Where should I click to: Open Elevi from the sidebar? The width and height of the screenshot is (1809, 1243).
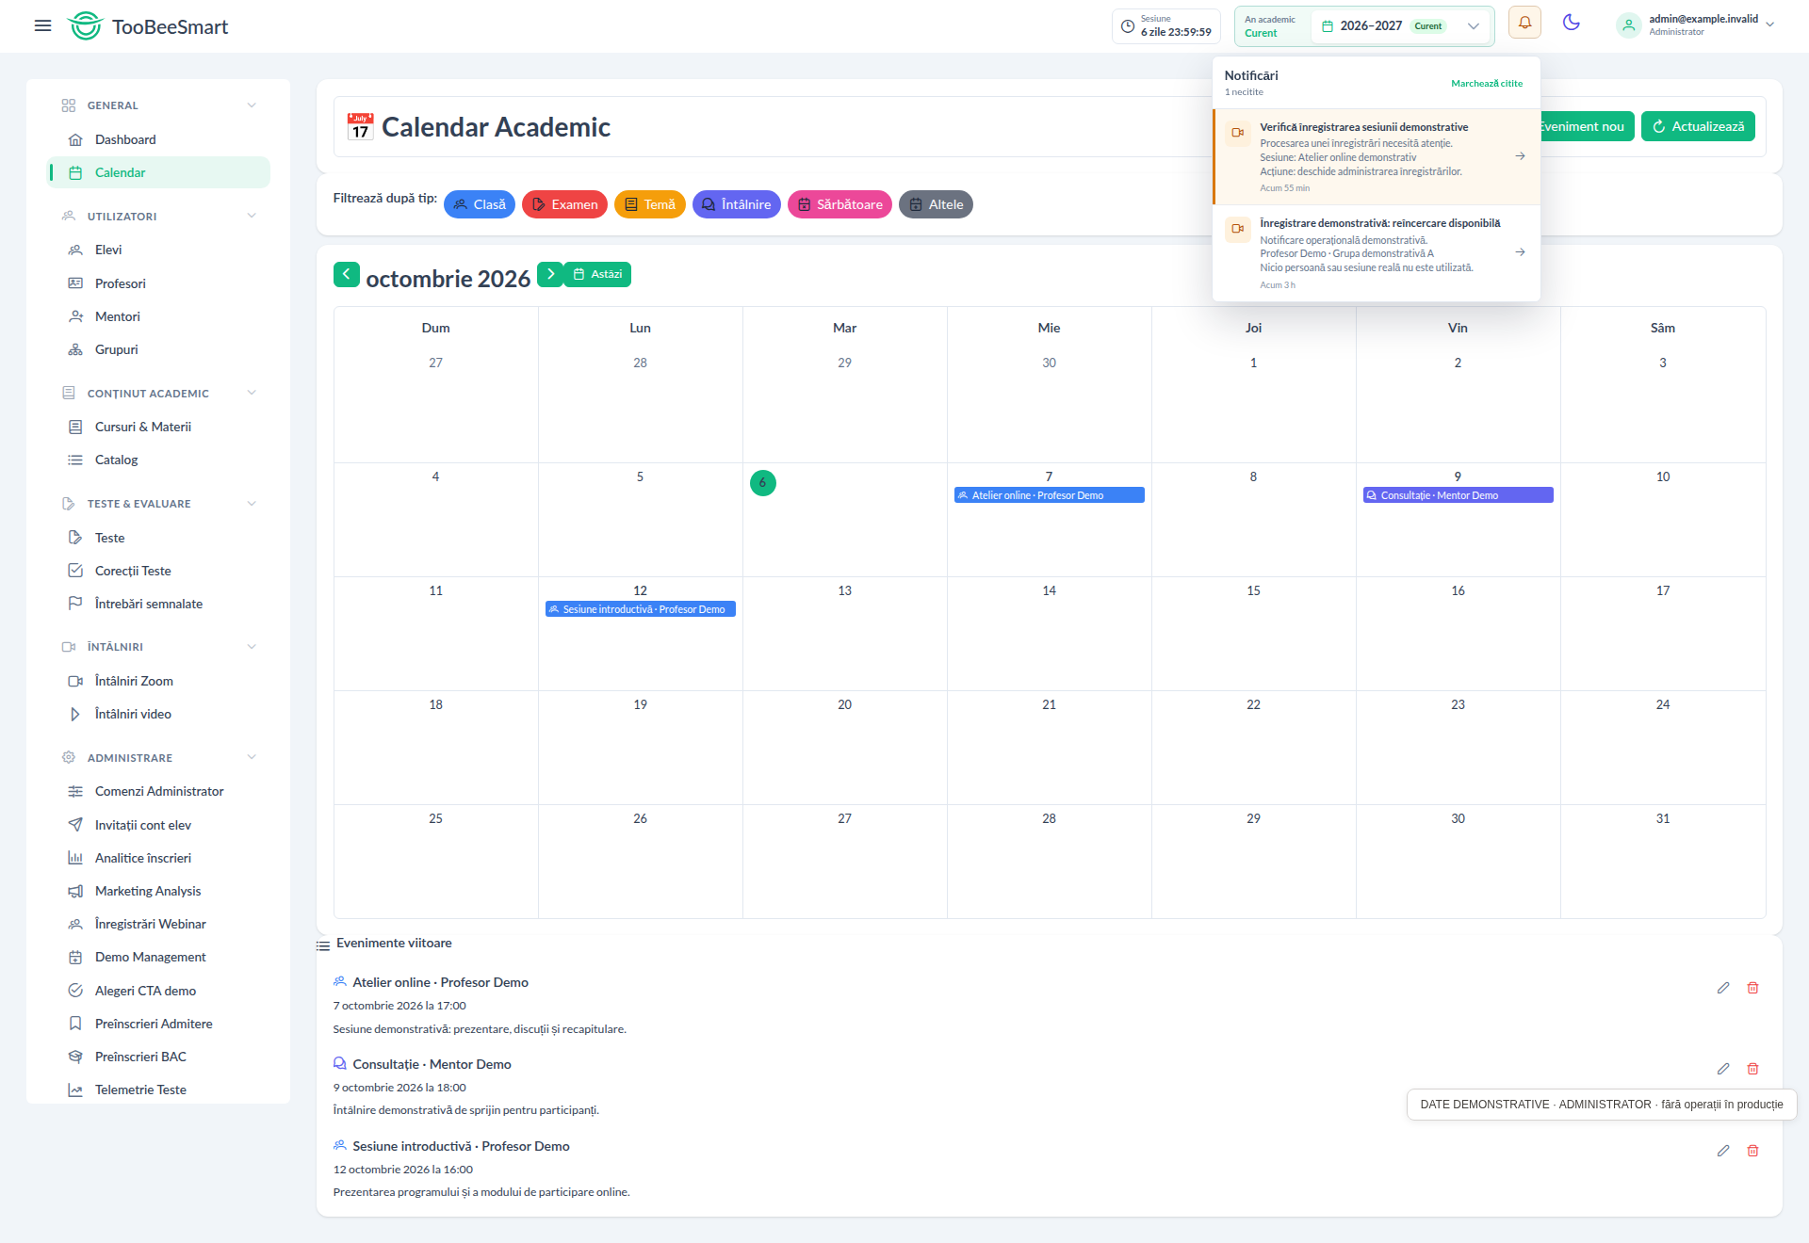click(x=158, y=250)
